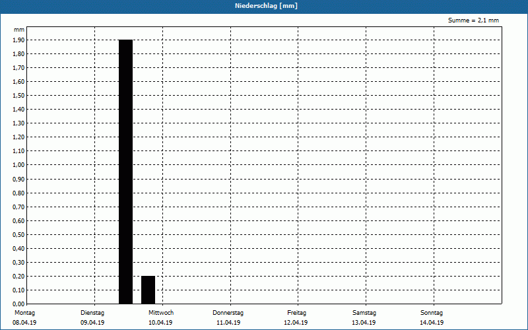Click the Dienstag day label
The height and width of the screenshot is (330, 528).
tap(92, 313)
